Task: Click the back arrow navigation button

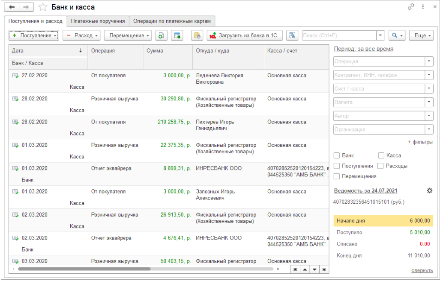Action: (x=12, y=7)
